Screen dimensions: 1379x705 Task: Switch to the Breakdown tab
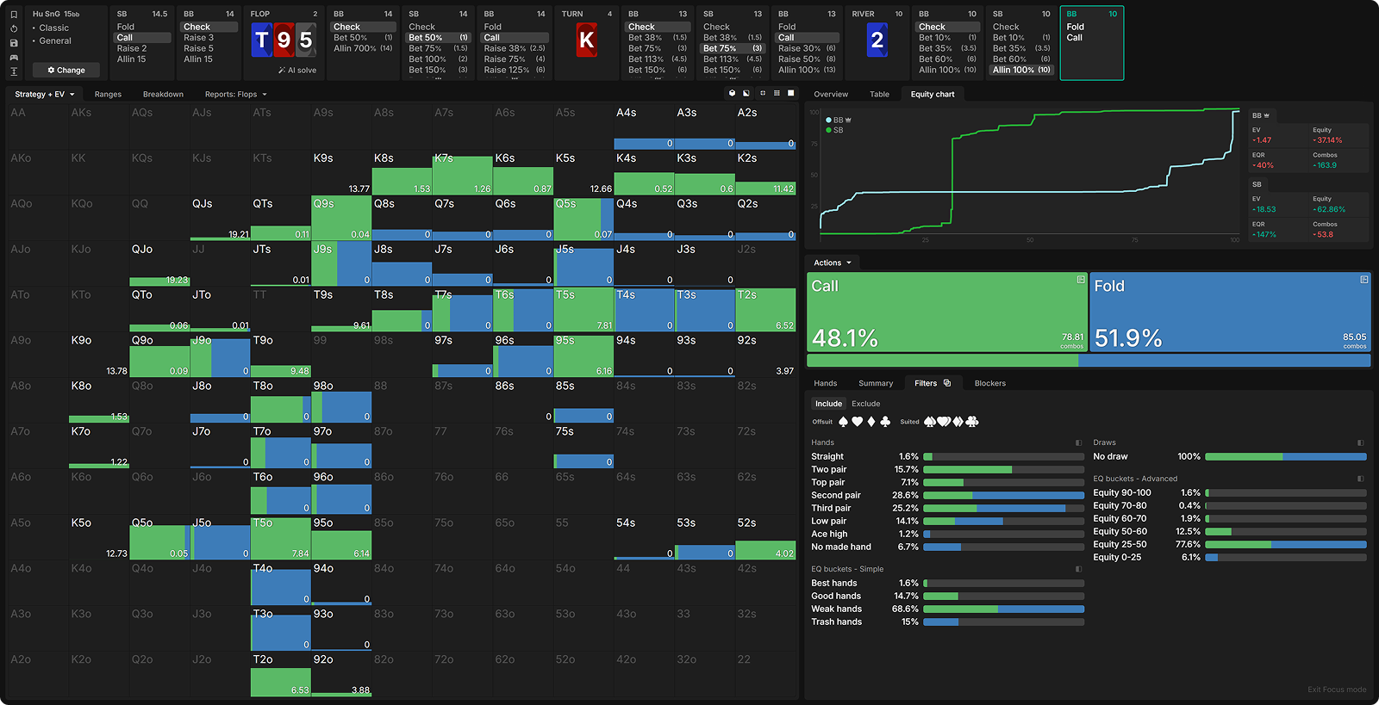coord(163,95)
